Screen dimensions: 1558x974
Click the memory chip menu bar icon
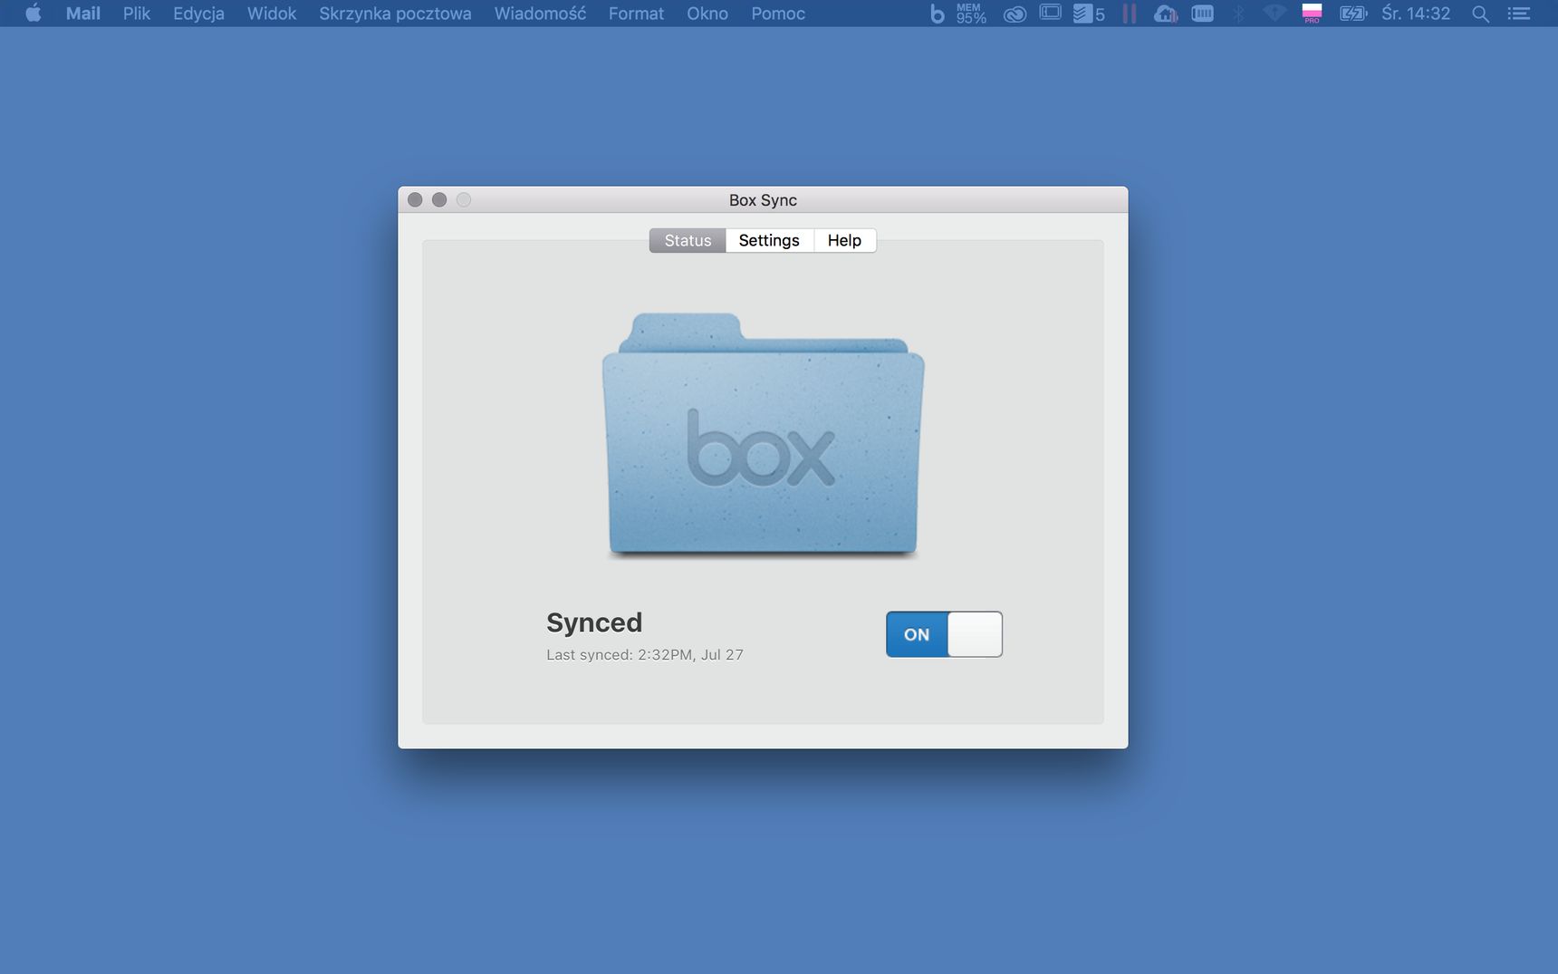[x=1202, y=14]
